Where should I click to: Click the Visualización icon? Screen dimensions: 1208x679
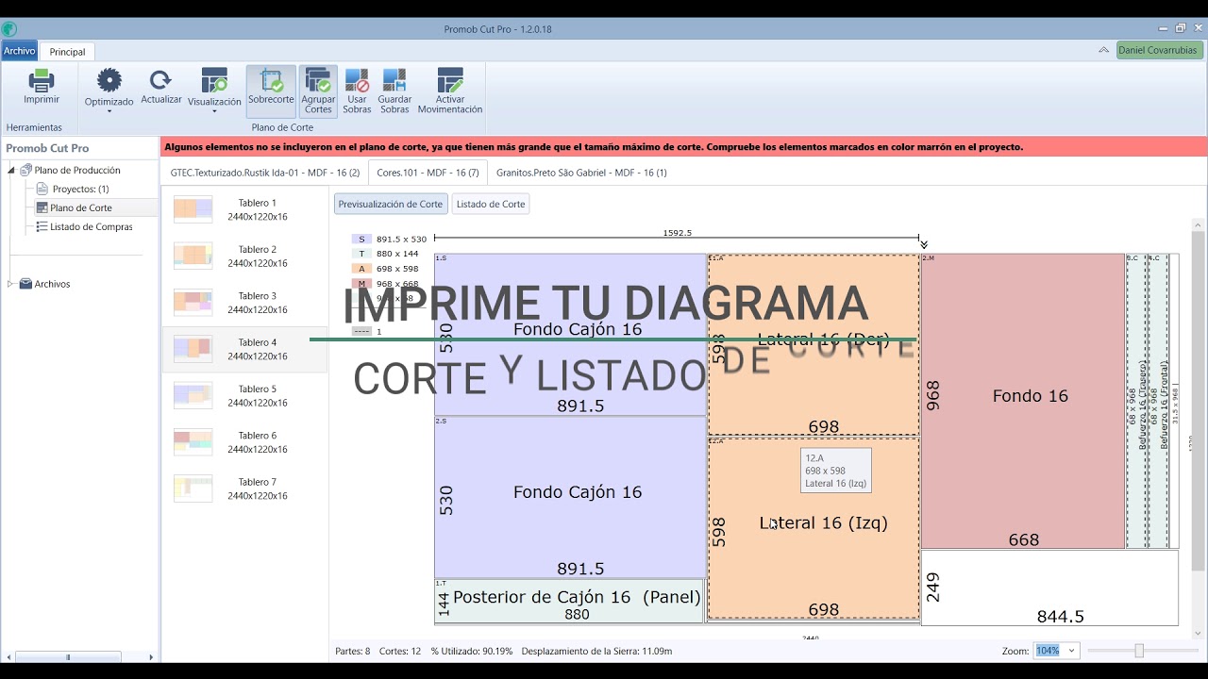pyautogui.click(x=214, y=80)
